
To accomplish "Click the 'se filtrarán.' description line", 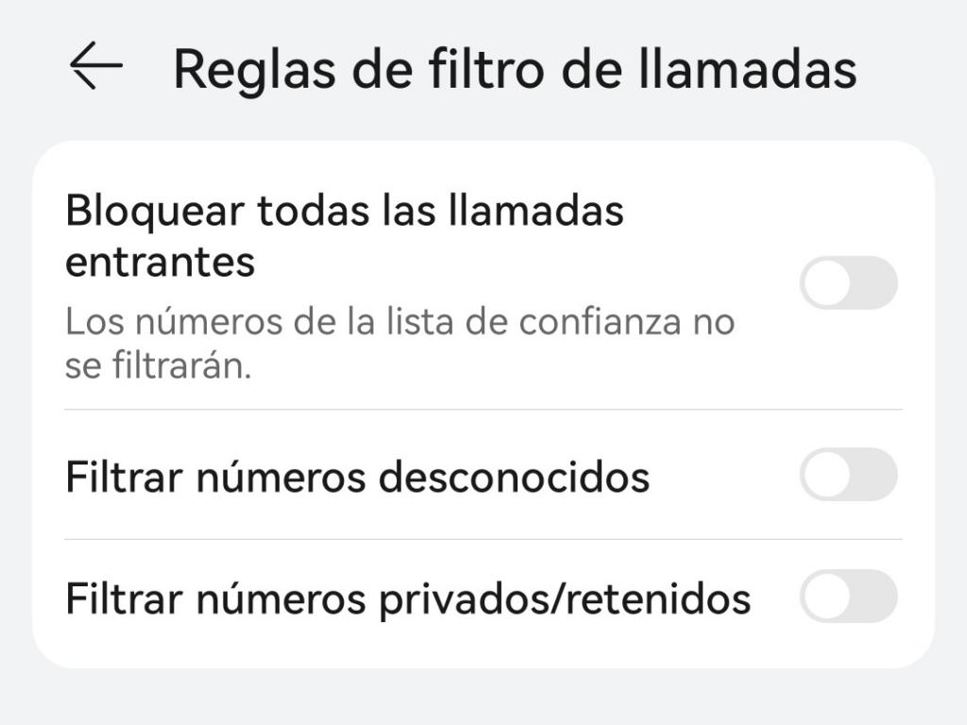I will [159, 367].
